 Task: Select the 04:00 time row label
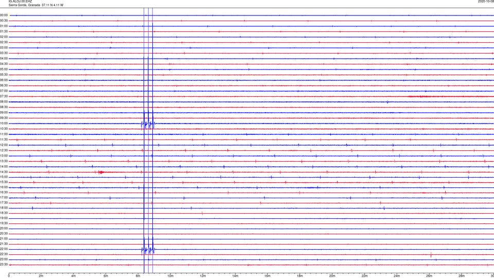pos(4,58)
